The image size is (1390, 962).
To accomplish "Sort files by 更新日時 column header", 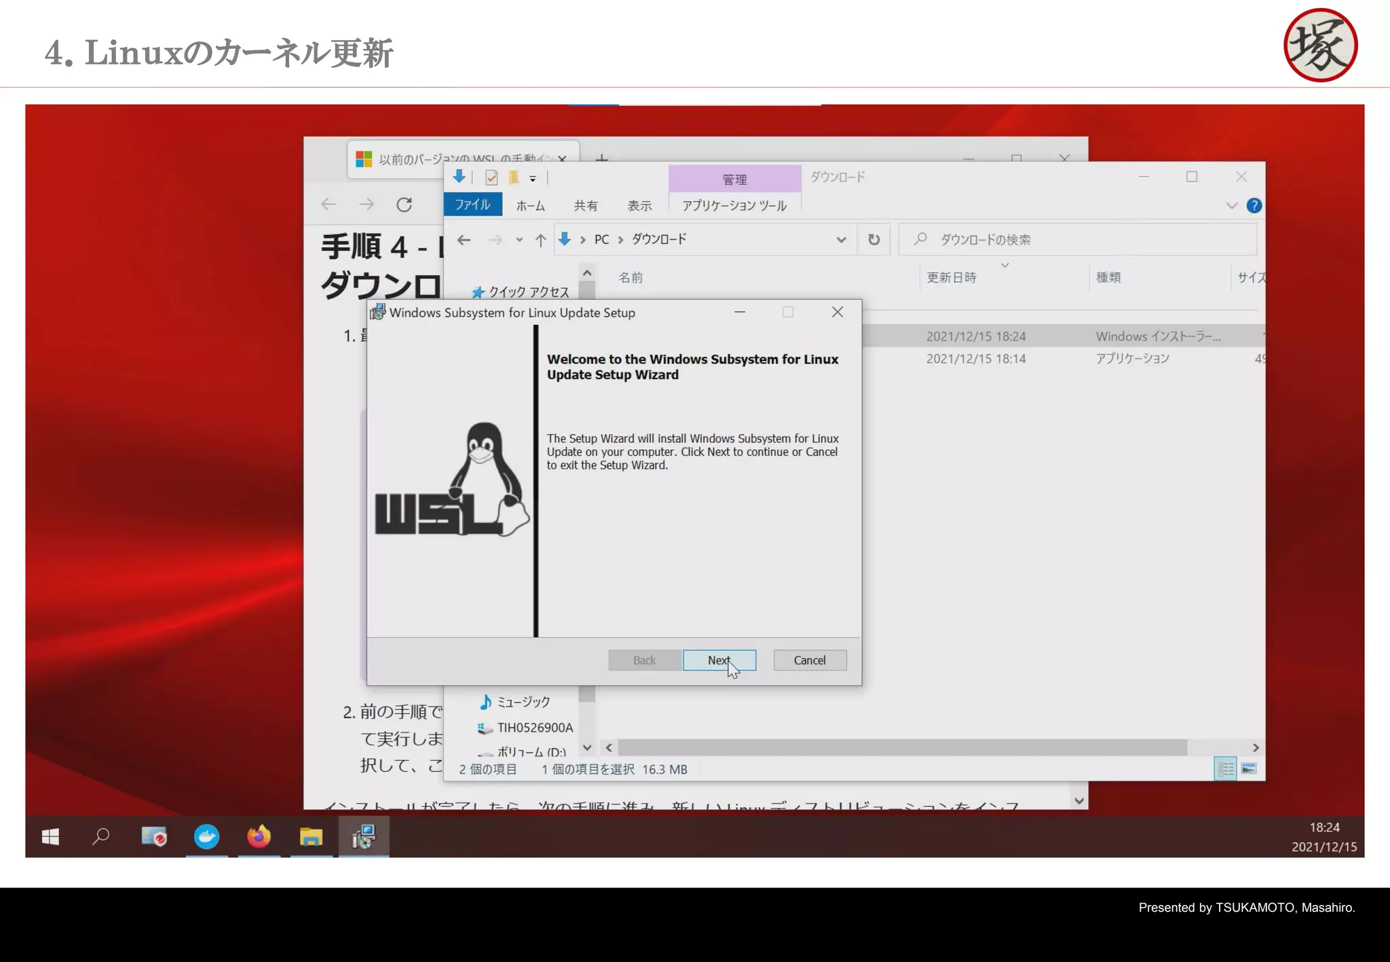I will pyautogui.click(x=952, y=277).
